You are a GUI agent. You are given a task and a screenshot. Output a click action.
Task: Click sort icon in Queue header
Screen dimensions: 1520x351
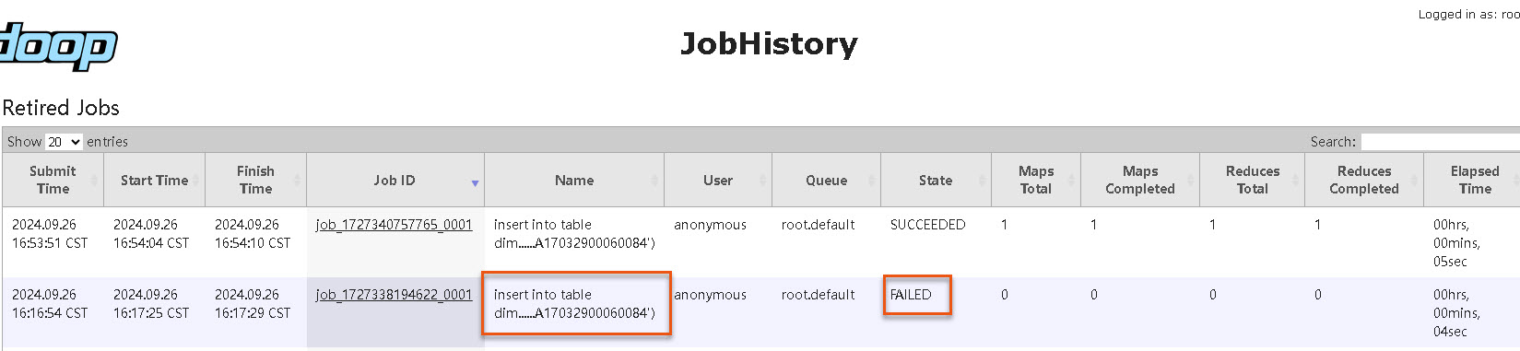871,181
